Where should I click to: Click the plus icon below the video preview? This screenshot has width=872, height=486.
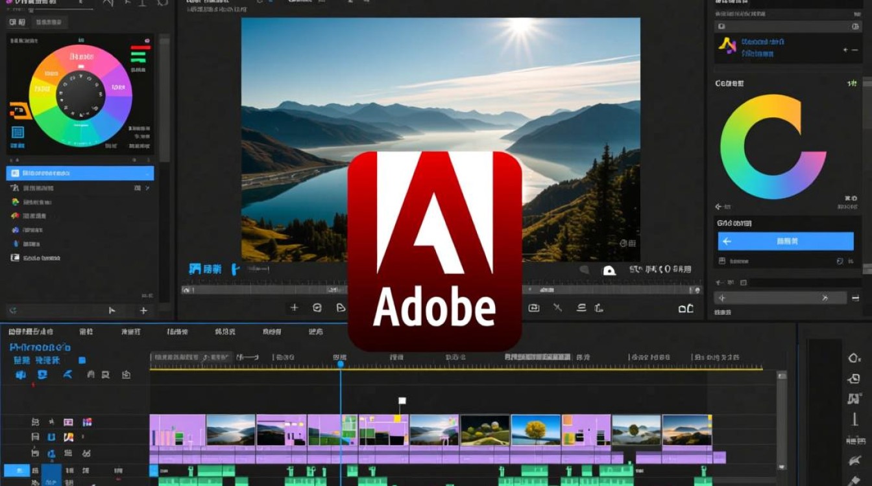click(294, 308)
